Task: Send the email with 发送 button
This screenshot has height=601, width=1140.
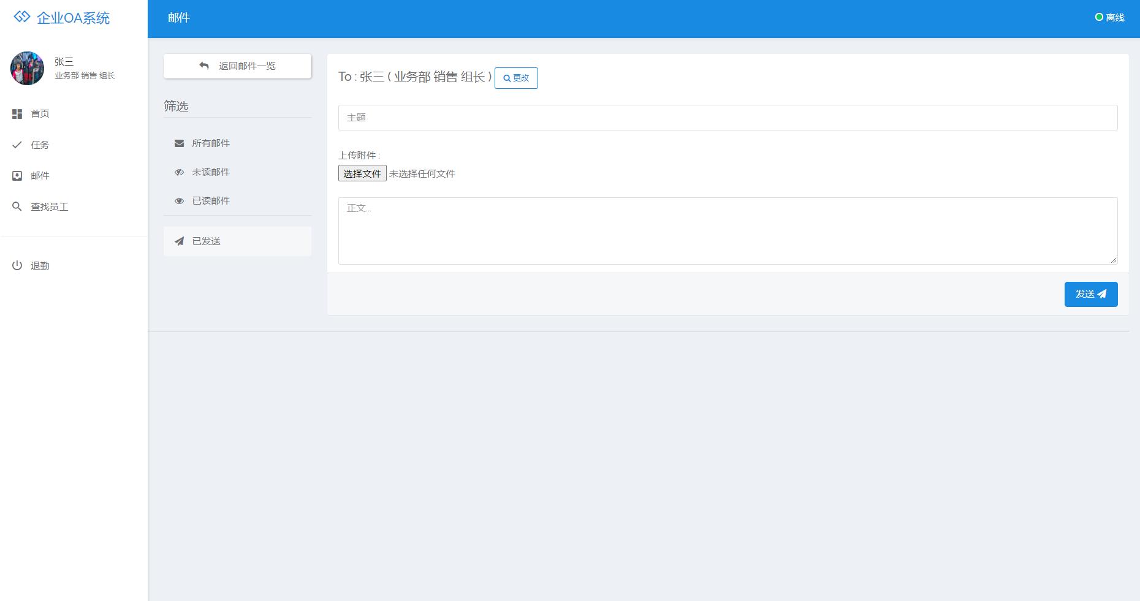Action: 1091,294
